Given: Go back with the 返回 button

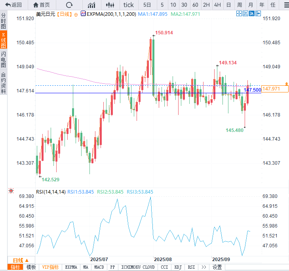Looking at the screenshot, I should tap(13, 5).
